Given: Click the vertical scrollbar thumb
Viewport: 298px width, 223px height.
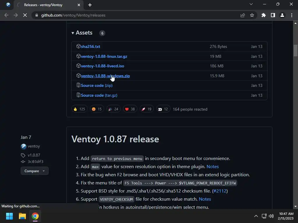Looking at the screenshot, I should (295, 51).
